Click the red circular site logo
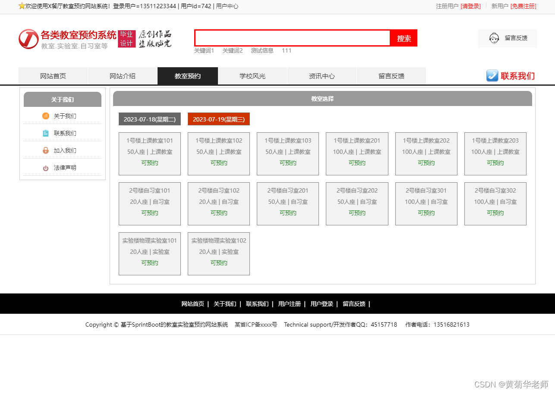Image resolution: width=555 pixels, height=393 pixels. pos(28,39)
